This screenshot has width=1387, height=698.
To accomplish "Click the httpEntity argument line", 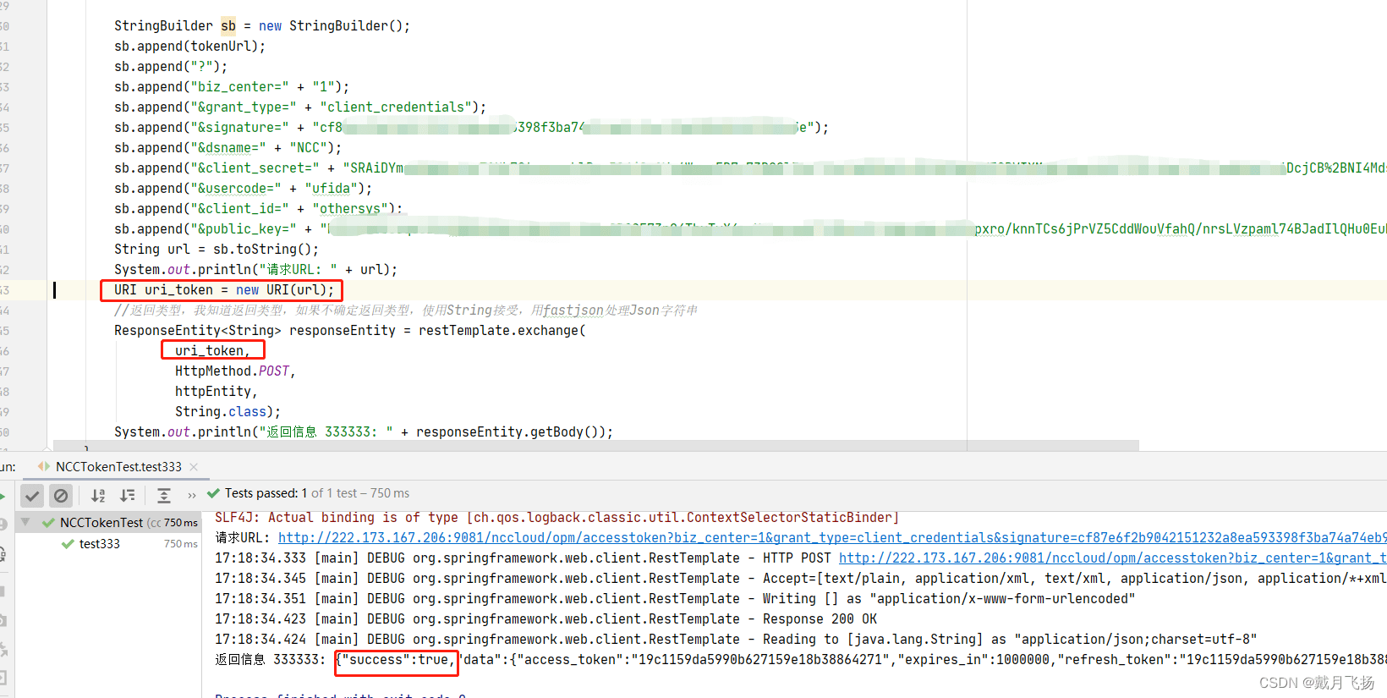I will 216,392.
